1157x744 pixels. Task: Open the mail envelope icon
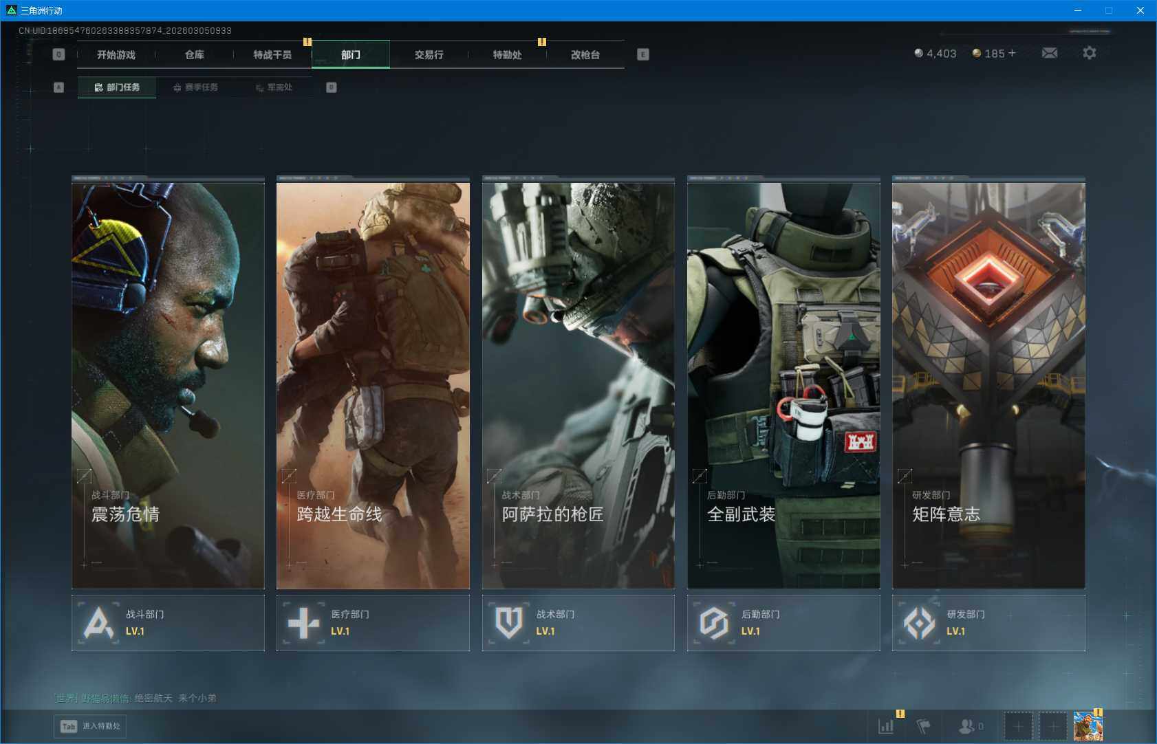click(1049, 53)
